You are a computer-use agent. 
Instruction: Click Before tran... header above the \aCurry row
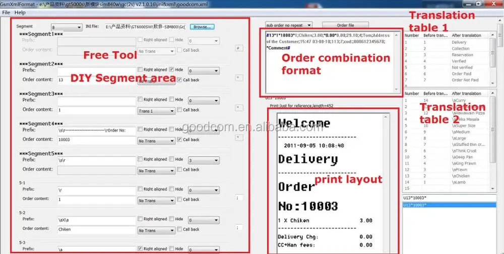tap(435, 94)
